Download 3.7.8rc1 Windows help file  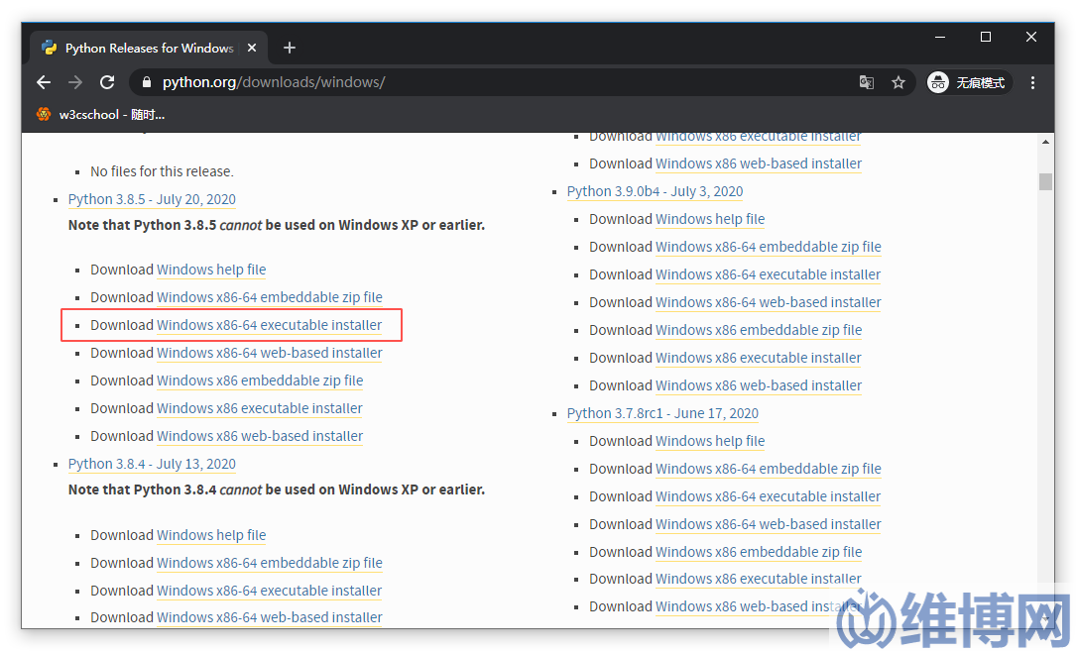click(710, 441)
